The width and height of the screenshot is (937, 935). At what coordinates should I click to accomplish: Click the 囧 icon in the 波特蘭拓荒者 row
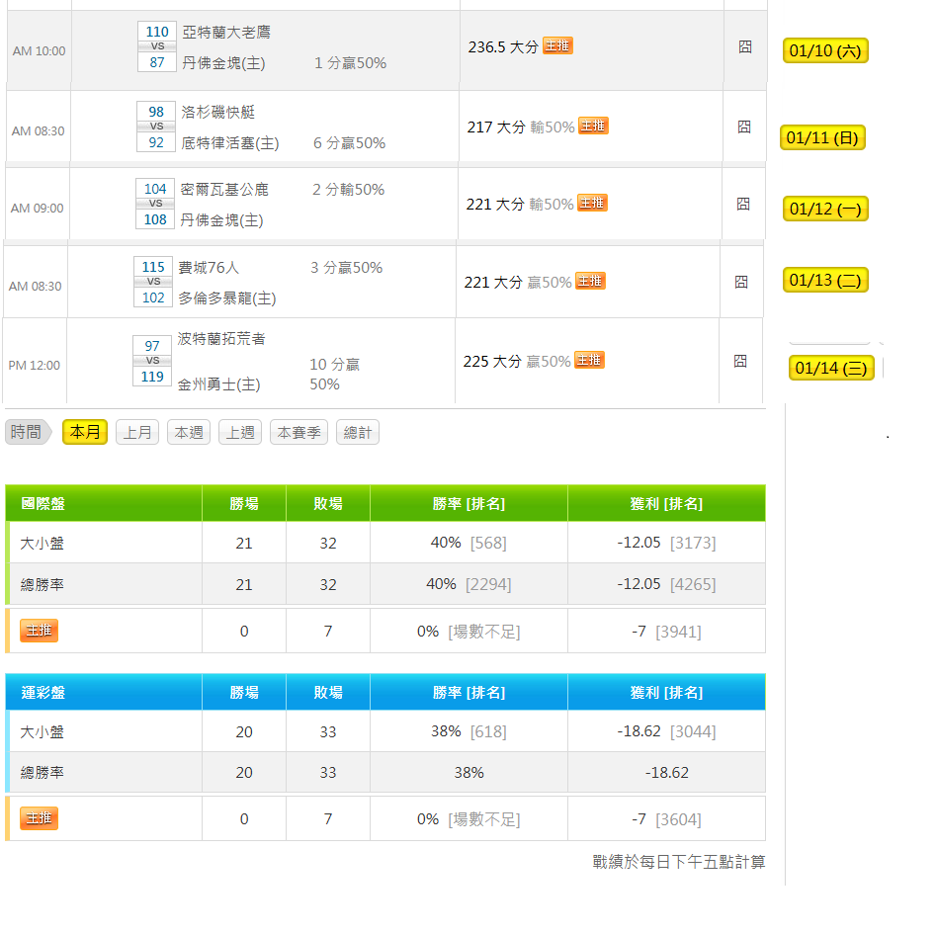coord(740,361)
